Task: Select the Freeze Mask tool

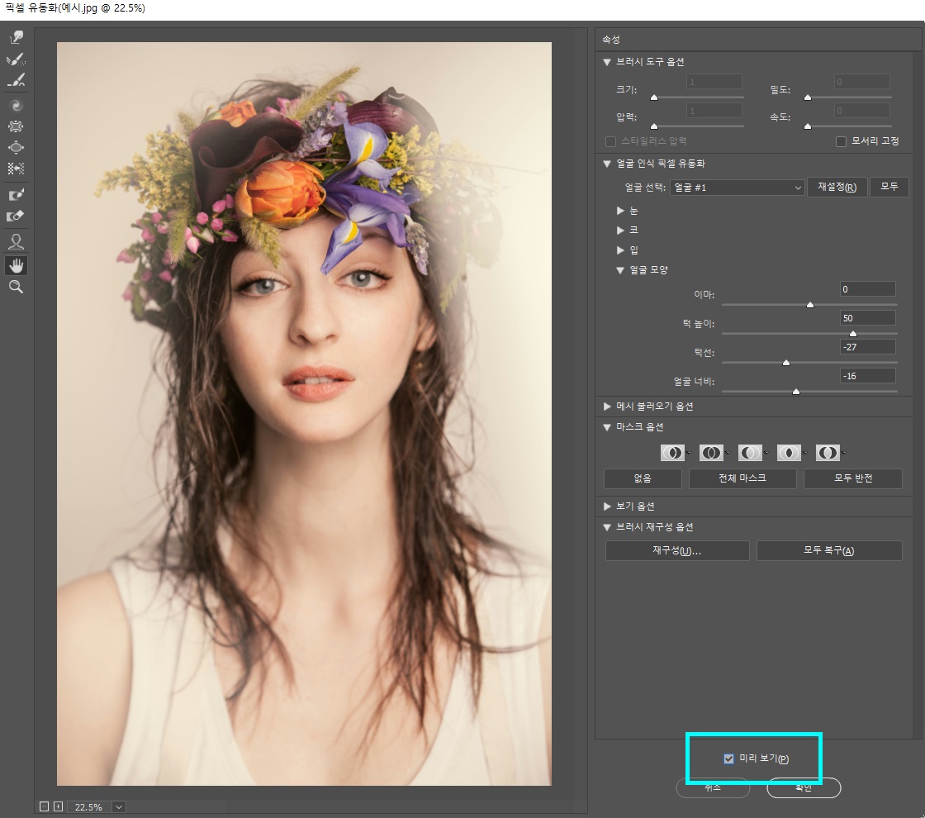Action: pos(16,194)
